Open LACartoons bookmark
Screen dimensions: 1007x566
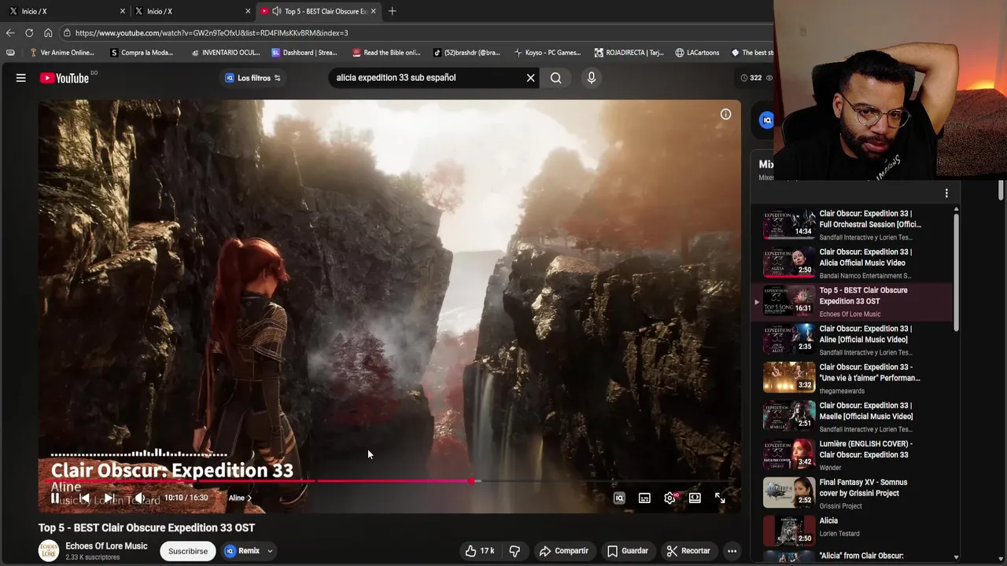pyautogui.click(x=697, y=53)
